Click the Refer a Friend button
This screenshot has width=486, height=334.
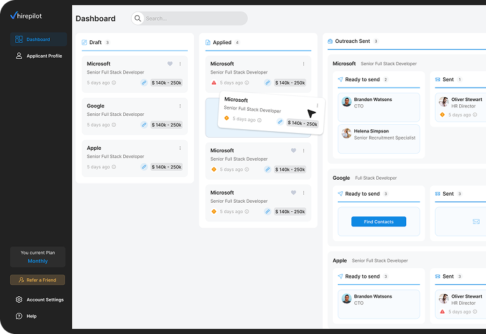[38, 280]
